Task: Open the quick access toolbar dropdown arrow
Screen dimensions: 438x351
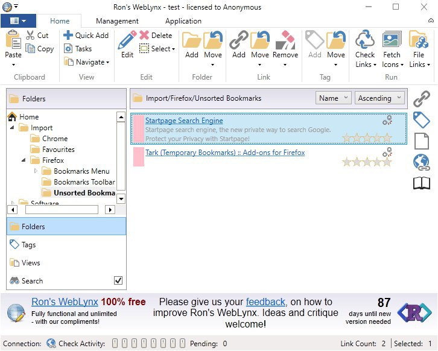Action: click(x=16, y=5)
